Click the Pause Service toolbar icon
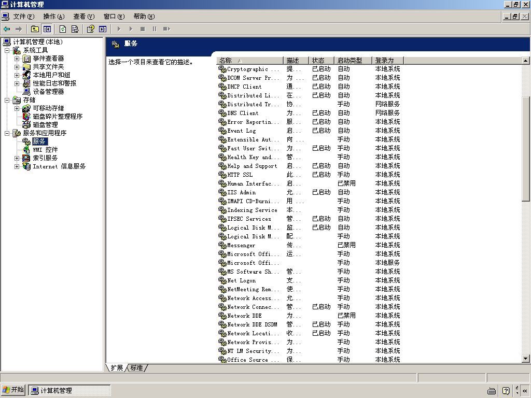 click(x=155, y=29)
